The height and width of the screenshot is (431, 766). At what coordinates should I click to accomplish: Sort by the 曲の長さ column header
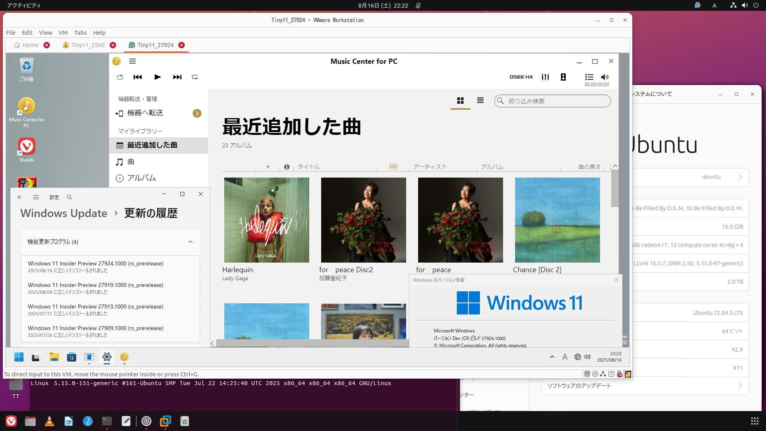pyautogui.click(x=590, y=167)
